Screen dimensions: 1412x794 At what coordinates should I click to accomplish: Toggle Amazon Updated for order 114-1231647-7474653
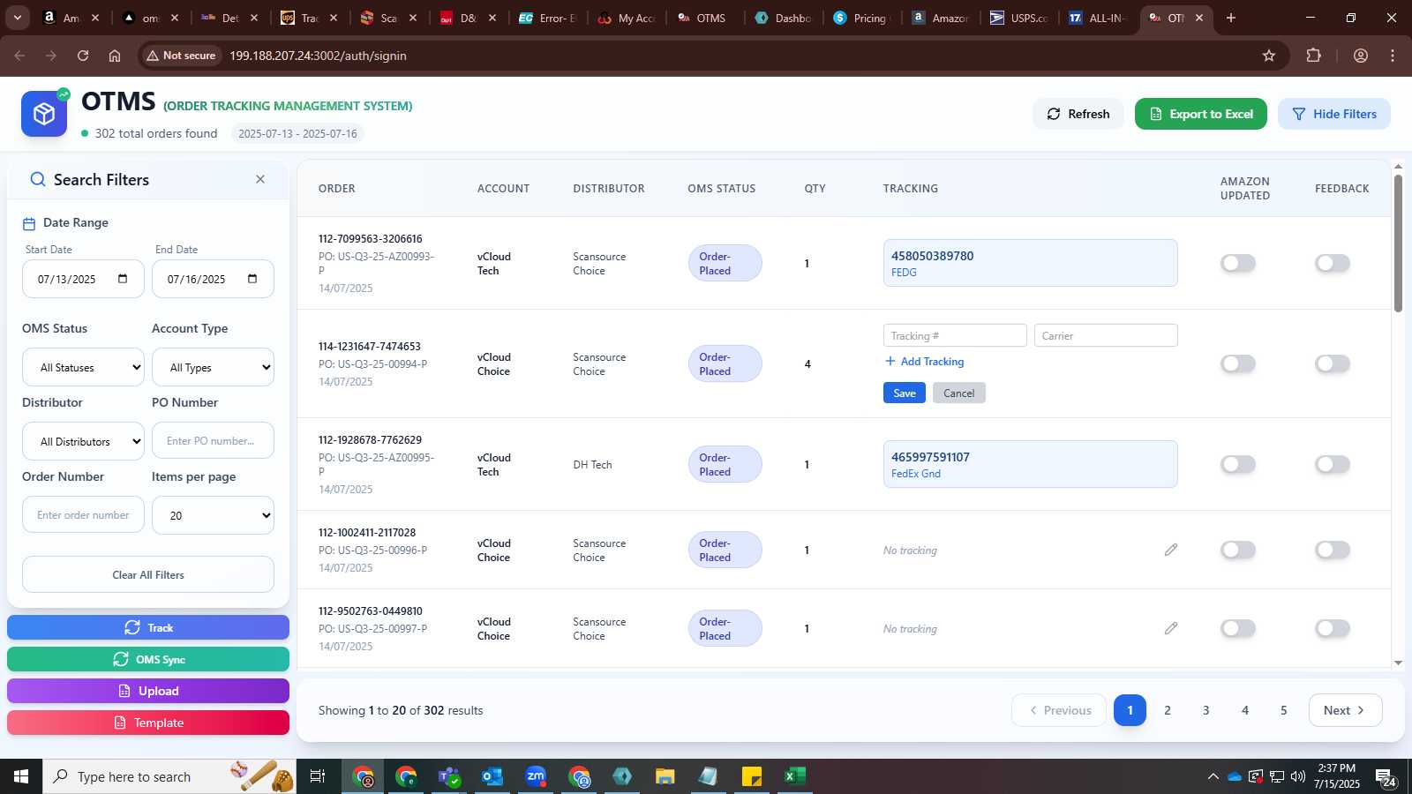pos(1238,363)
